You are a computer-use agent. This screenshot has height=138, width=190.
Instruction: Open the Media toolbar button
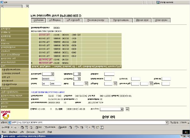coord(62,127)
